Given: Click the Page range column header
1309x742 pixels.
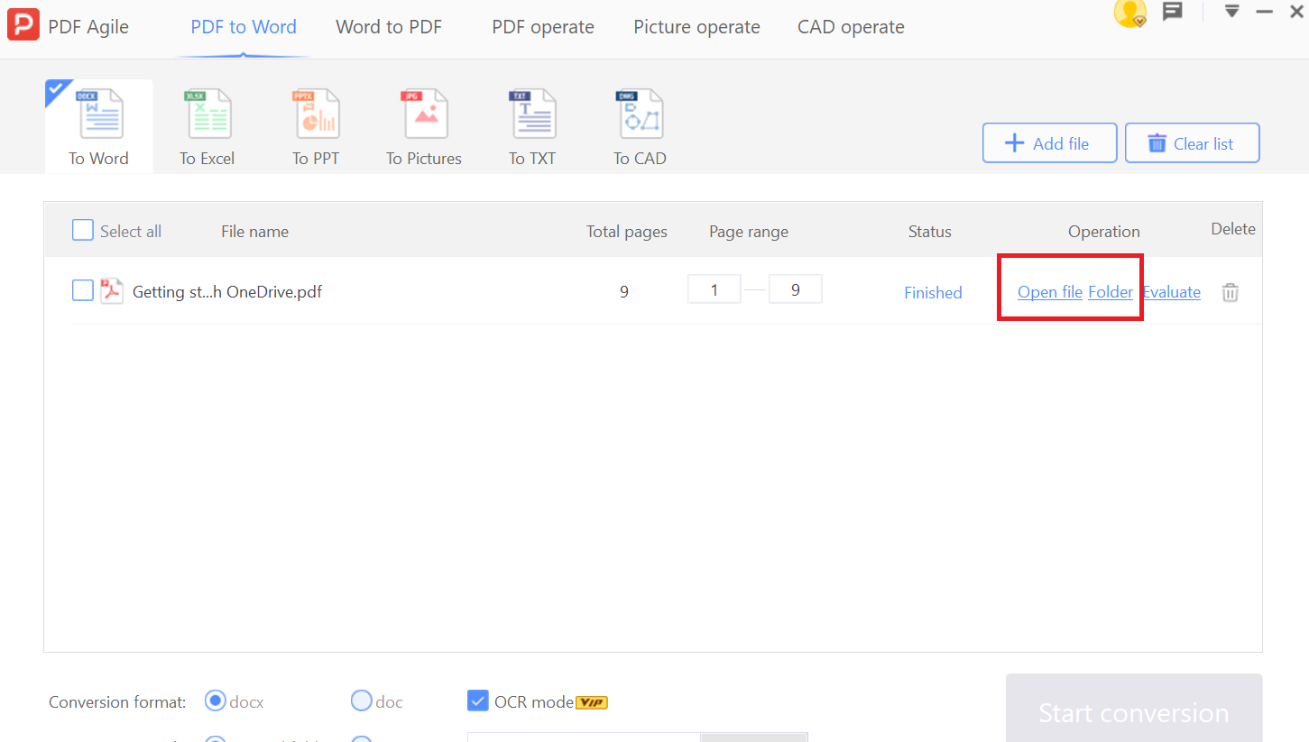Looking at the screenshot, I should pos(749,232).
